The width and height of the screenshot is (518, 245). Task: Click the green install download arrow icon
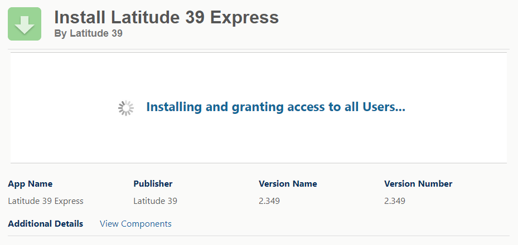click(x=25, y=24)
